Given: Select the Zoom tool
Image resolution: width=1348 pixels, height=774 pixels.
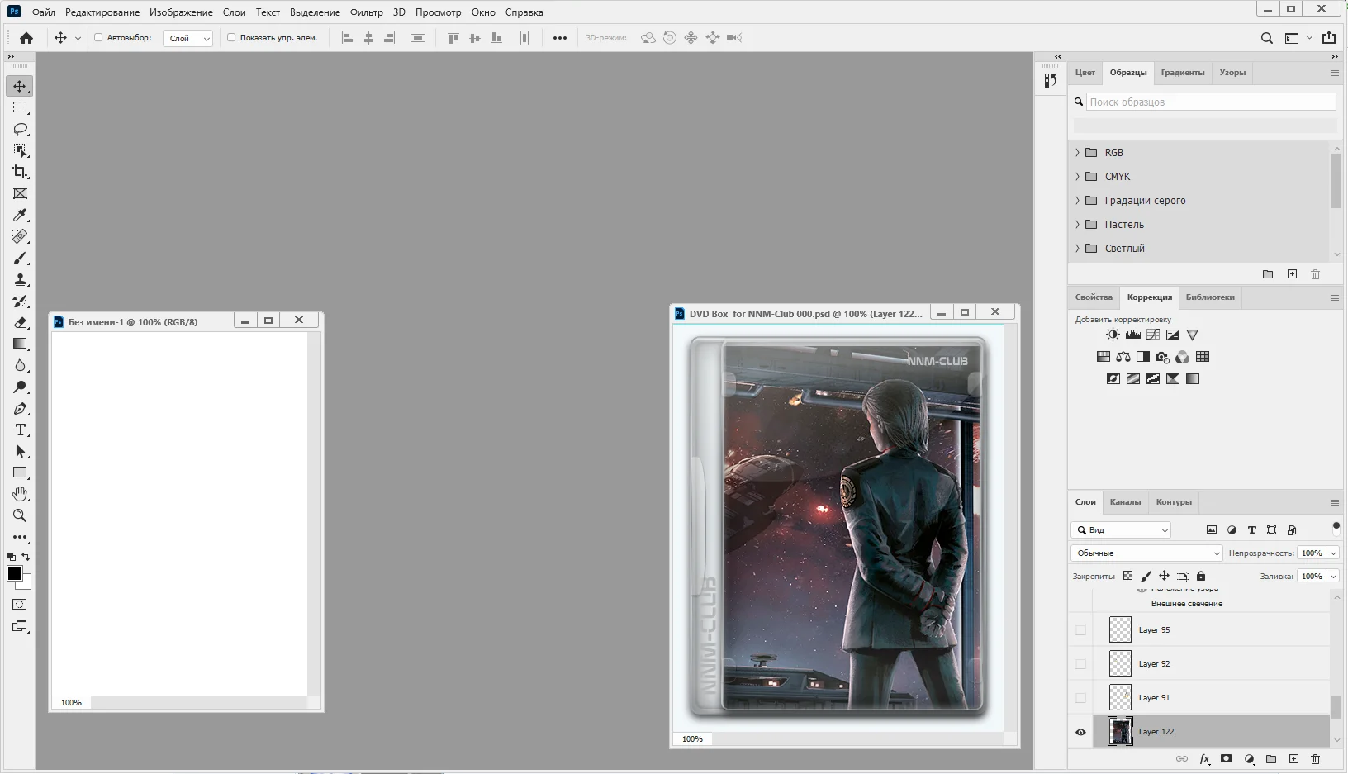Looking at the screenshot, I should point(20,515).
